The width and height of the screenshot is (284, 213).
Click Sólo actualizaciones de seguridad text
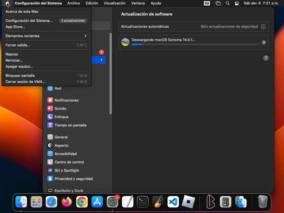coord(229,26)
